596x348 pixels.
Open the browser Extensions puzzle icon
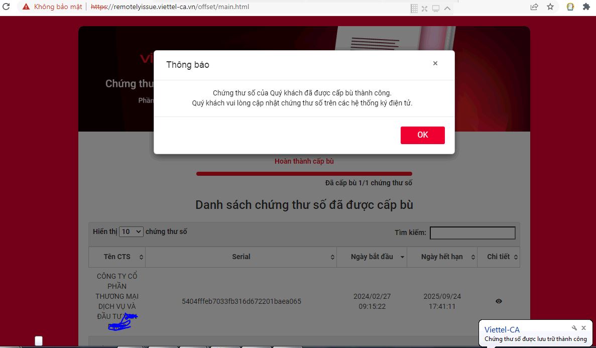coord(586,7)
